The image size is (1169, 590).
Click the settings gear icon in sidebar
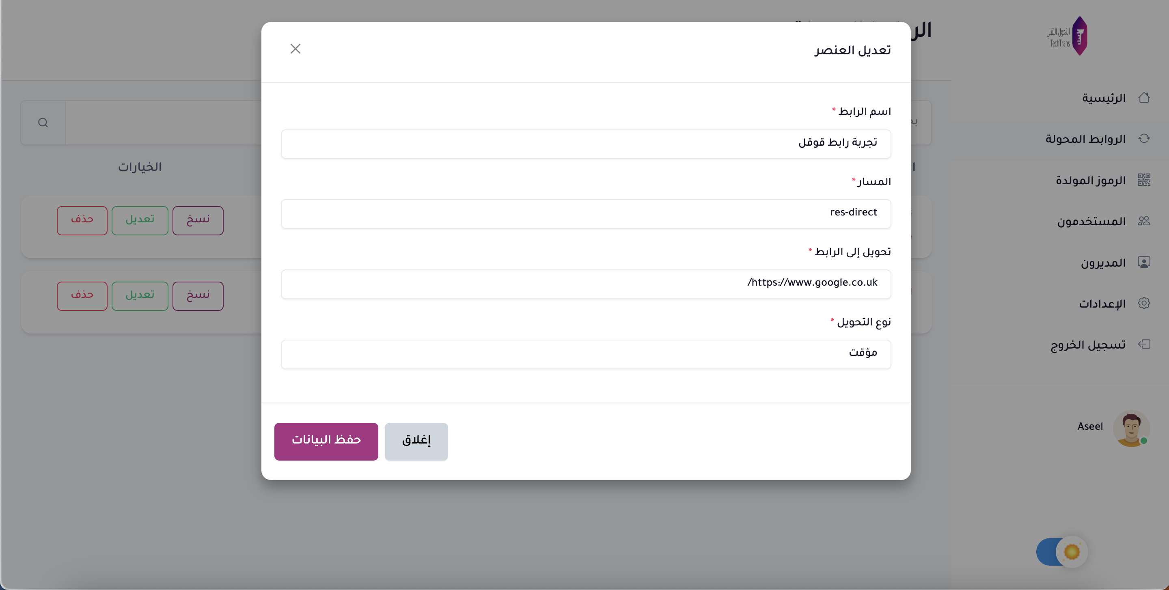click(x=1143, y=303)
